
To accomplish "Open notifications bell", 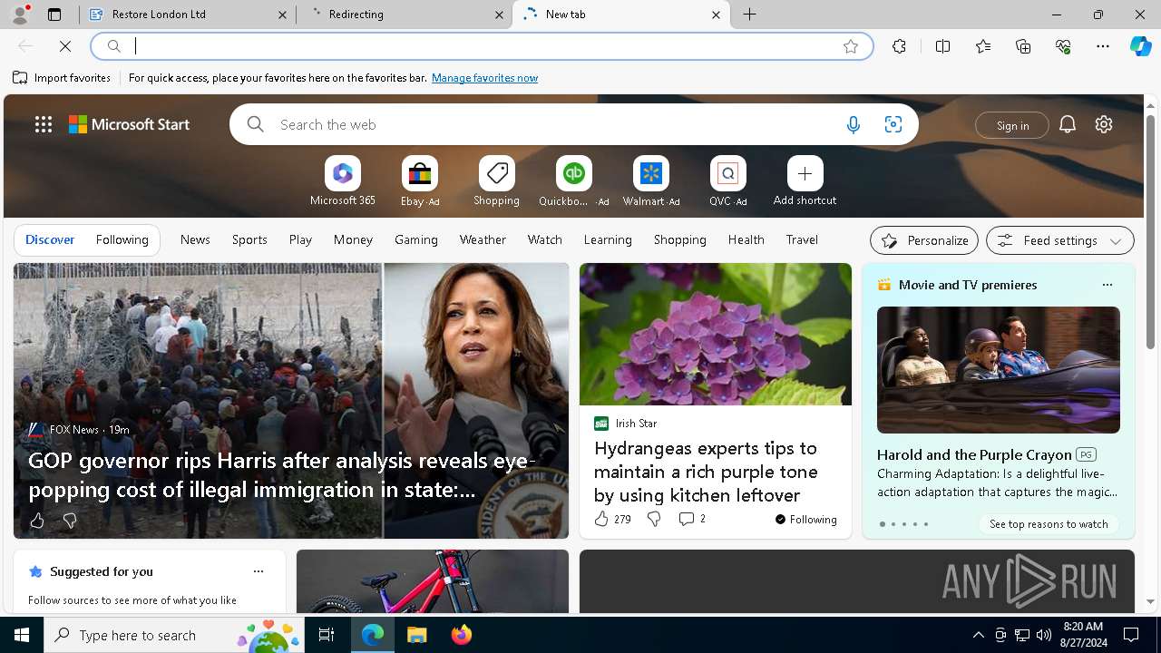I will tap(1068, 125).
